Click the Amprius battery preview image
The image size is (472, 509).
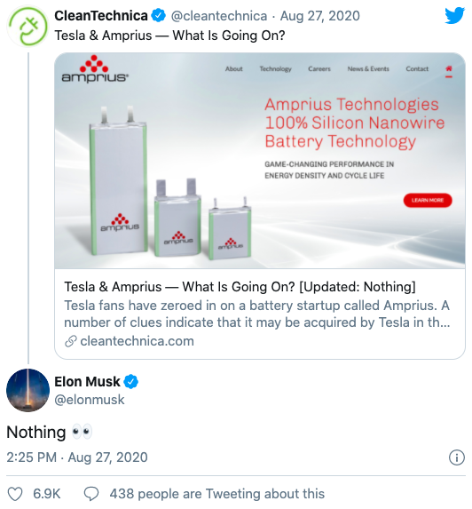260,161
